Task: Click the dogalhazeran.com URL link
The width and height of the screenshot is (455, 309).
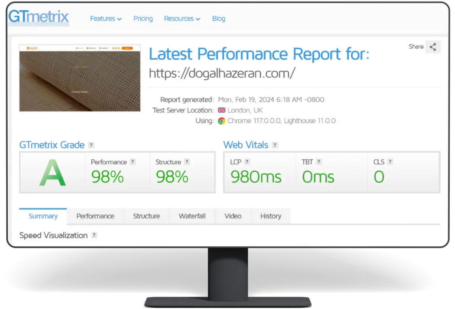Action: tap(221, 73)
